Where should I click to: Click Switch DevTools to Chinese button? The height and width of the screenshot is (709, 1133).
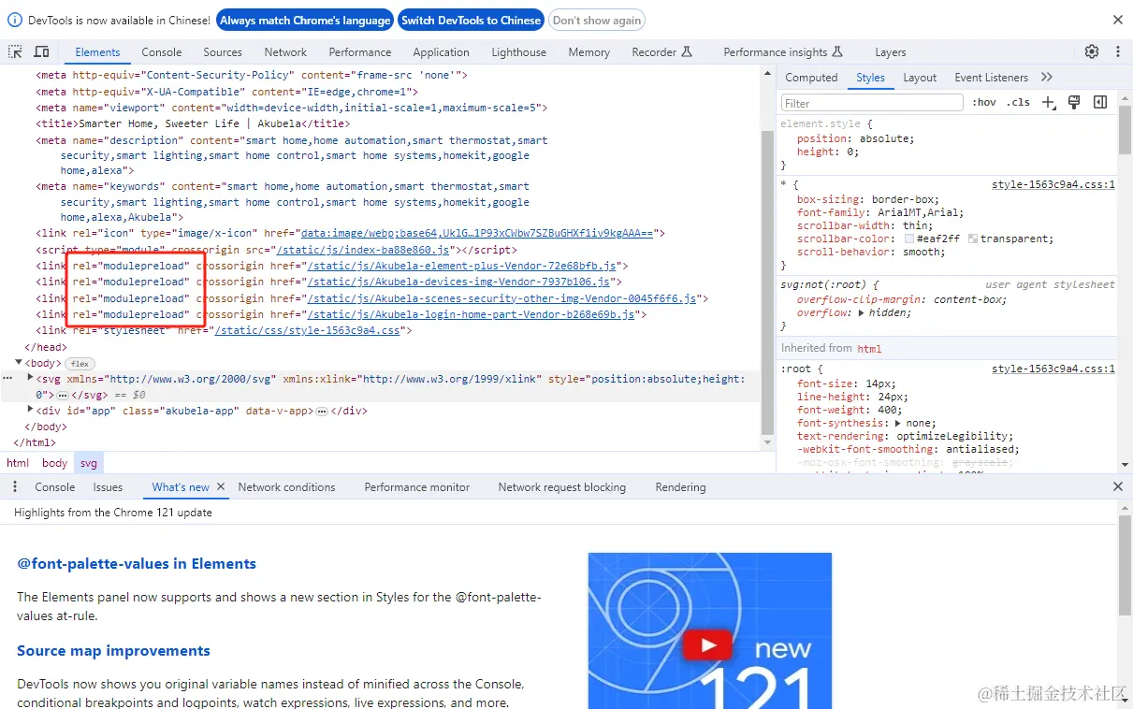point(472,20)
